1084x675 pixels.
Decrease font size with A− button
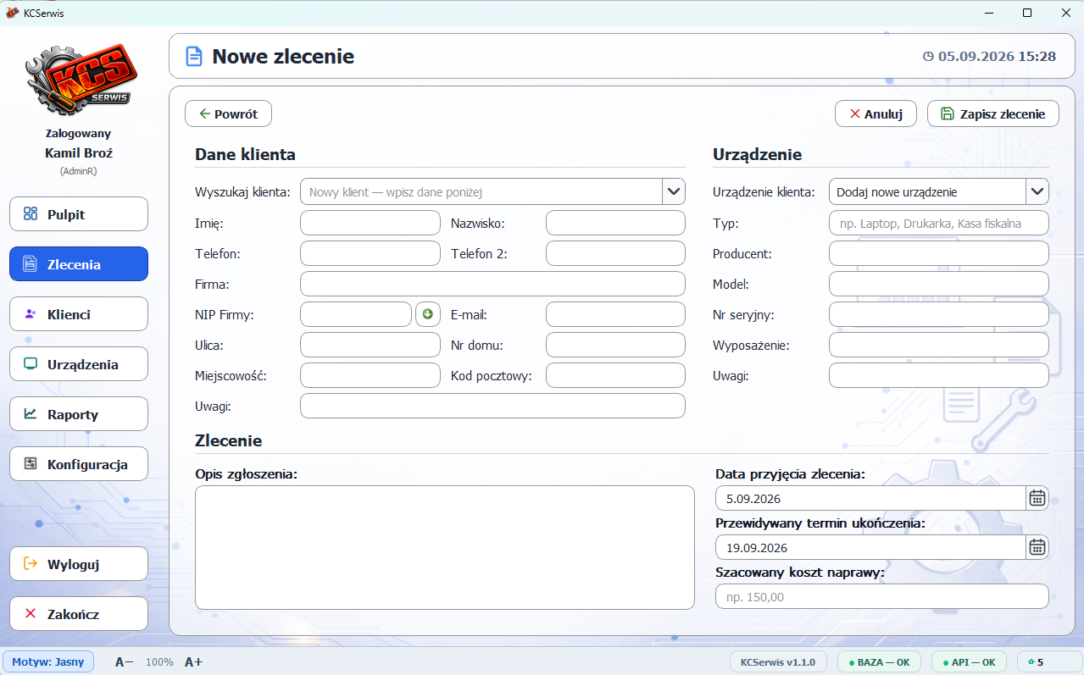pos(125,661)
